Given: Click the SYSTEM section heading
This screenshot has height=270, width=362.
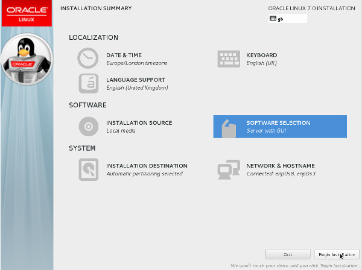Looking at the screenshot, I should (x=82, y=148).
